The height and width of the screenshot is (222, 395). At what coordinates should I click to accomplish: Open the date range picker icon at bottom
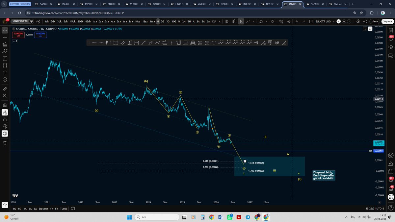pyautogui.click(x=73, y=209)
